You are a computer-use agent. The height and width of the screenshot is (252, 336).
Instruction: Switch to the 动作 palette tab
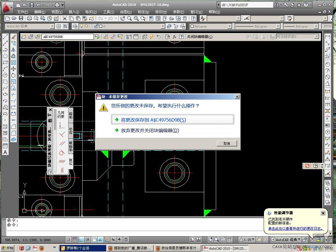[x=71, y=131]
